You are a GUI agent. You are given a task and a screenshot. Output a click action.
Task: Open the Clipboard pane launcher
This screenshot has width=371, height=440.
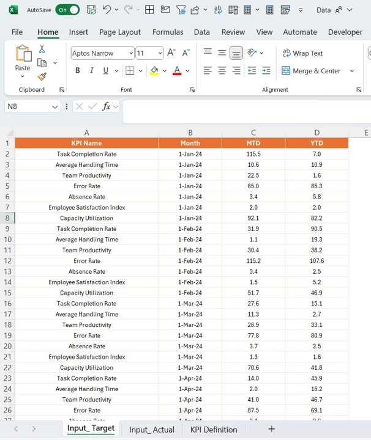[62, 90]
